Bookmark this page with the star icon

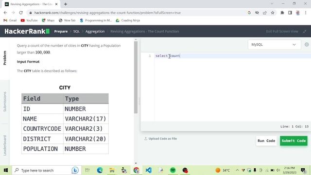coord(273,13)
